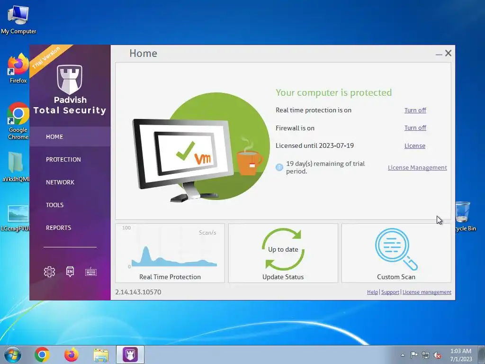Go to the HOME section

point(70,136)
